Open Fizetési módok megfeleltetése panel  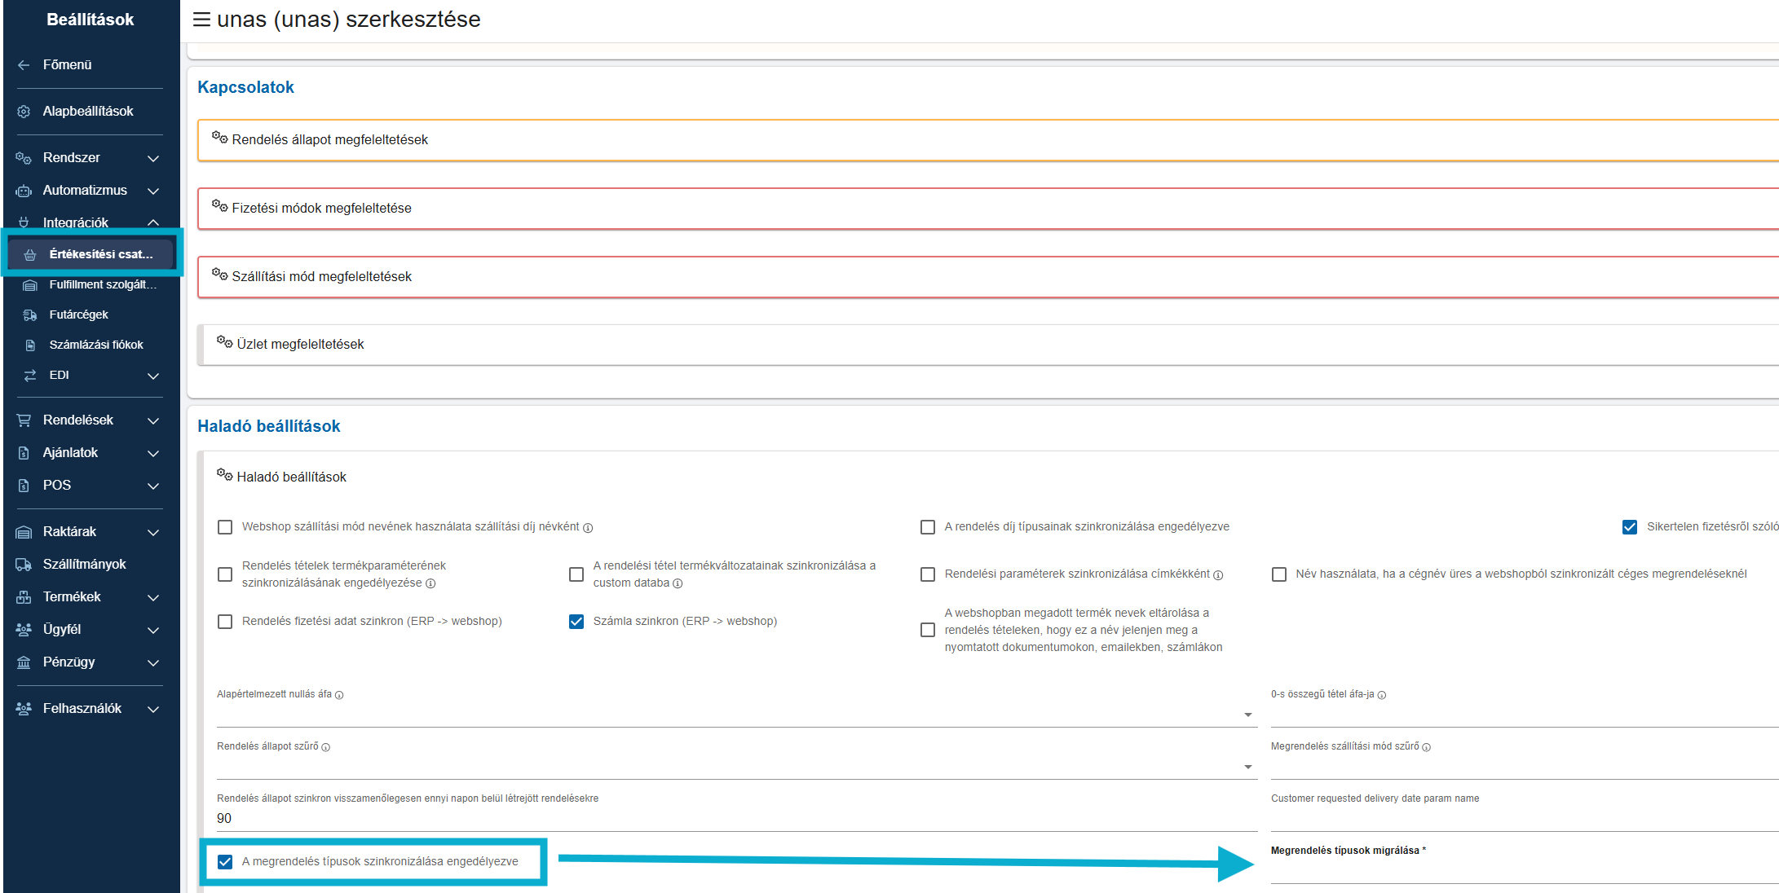[x=988, y=209]
